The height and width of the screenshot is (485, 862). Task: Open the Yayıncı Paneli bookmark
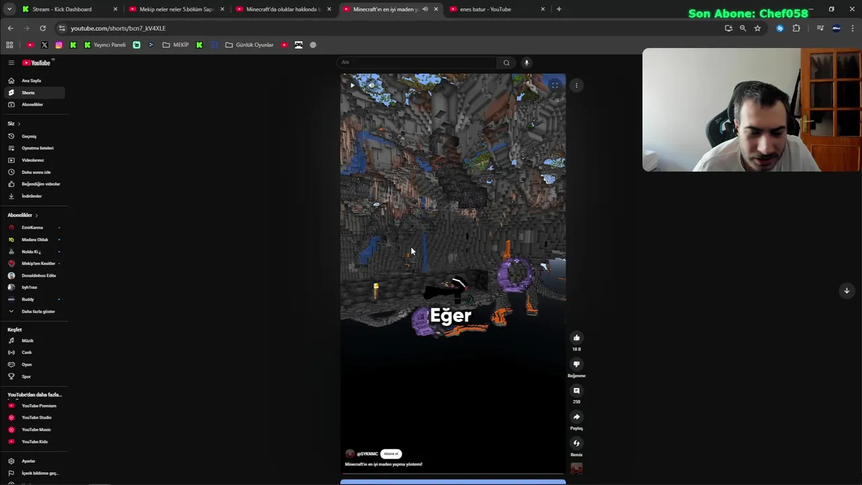(104, 45)
